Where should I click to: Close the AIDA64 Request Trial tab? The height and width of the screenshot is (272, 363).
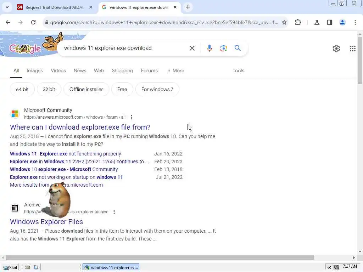[x=91, y=7]
